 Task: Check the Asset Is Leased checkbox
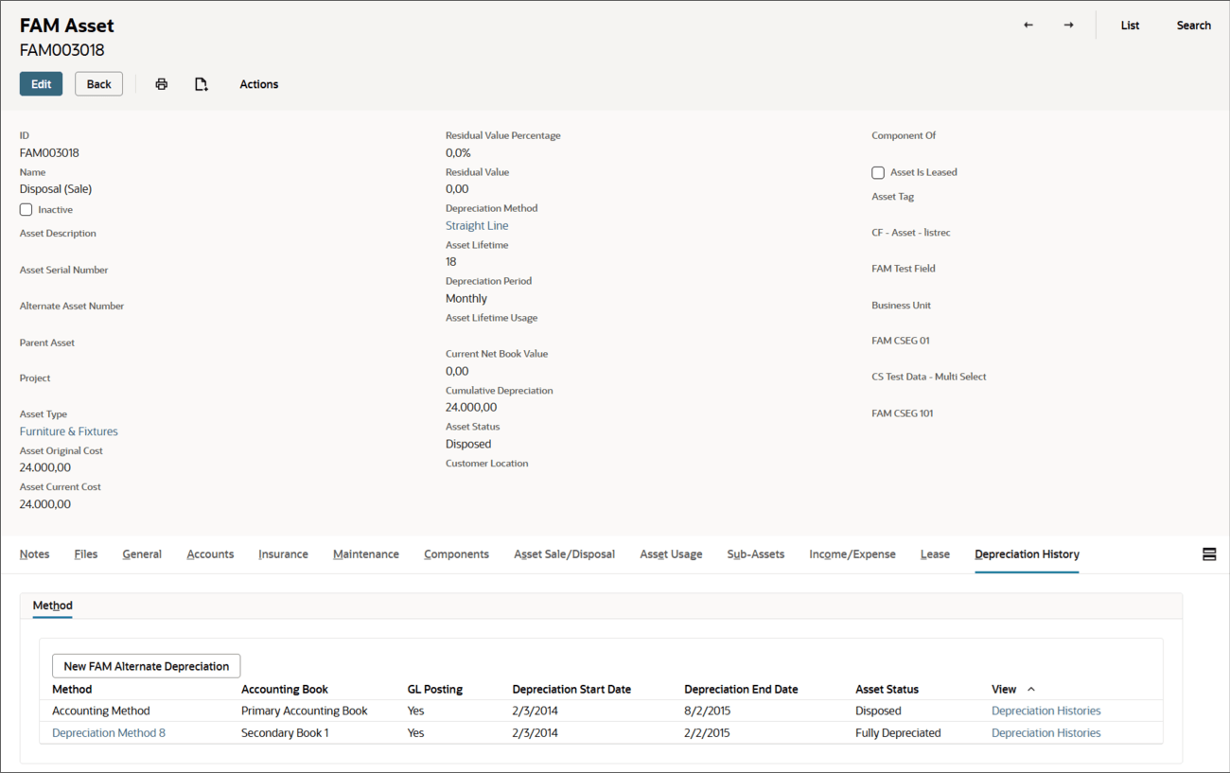tap(878, 172)
